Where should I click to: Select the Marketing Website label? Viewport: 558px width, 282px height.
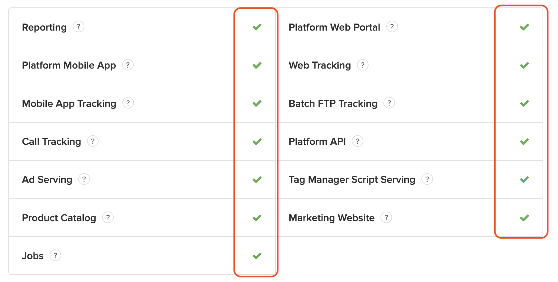pyautogui.click(x=332, y=218)
